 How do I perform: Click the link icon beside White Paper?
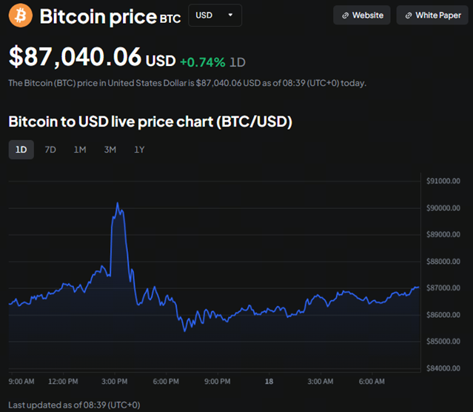(x=408, y=16)
